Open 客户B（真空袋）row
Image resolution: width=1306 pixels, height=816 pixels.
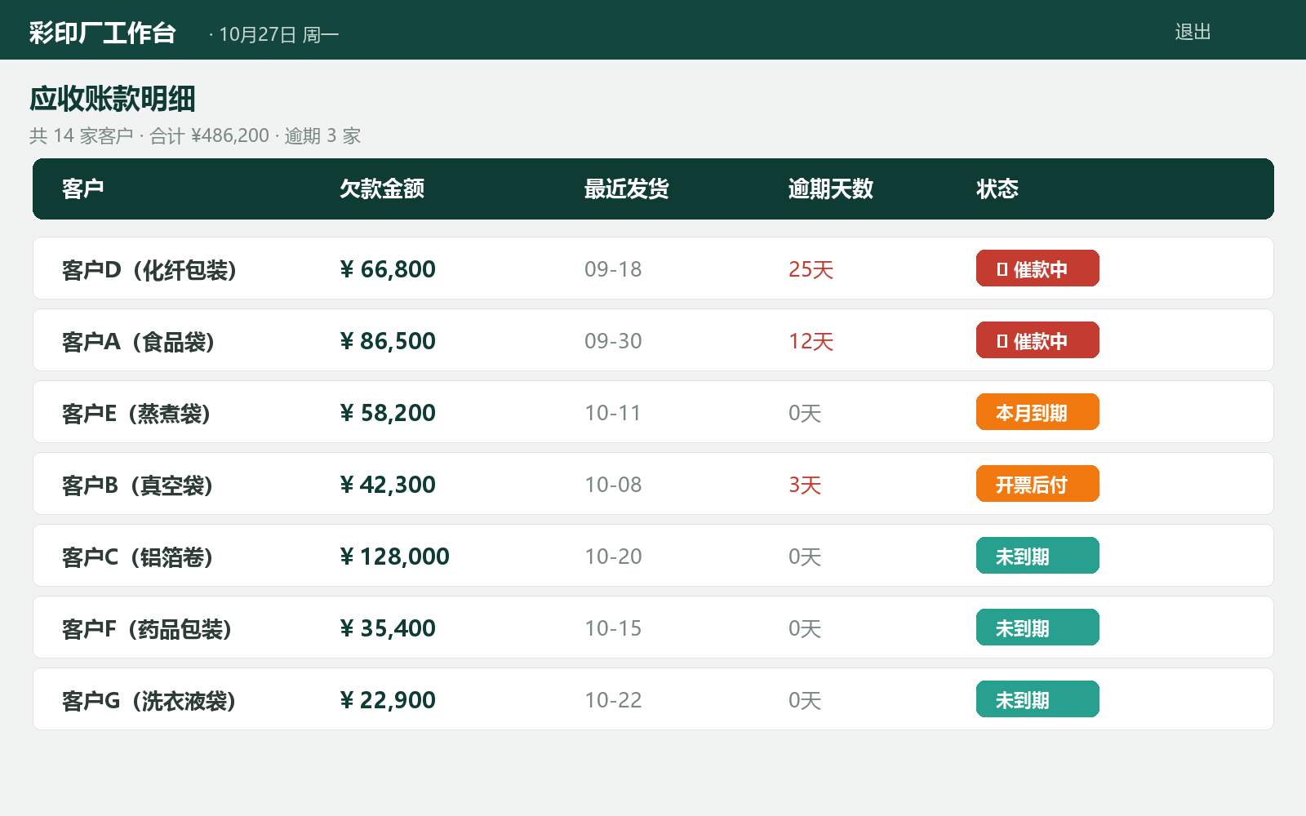(653, 484)
